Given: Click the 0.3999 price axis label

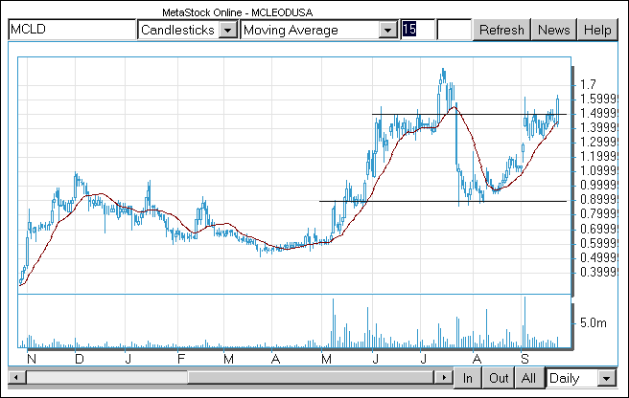Looking at the screenshot, I should (x=598, y=273).
